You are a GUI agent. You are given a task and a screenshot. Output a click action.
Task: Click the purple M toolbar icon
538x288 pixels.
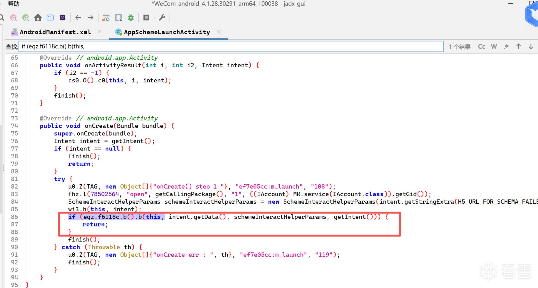pyautogui.click(x=62, y=18)
